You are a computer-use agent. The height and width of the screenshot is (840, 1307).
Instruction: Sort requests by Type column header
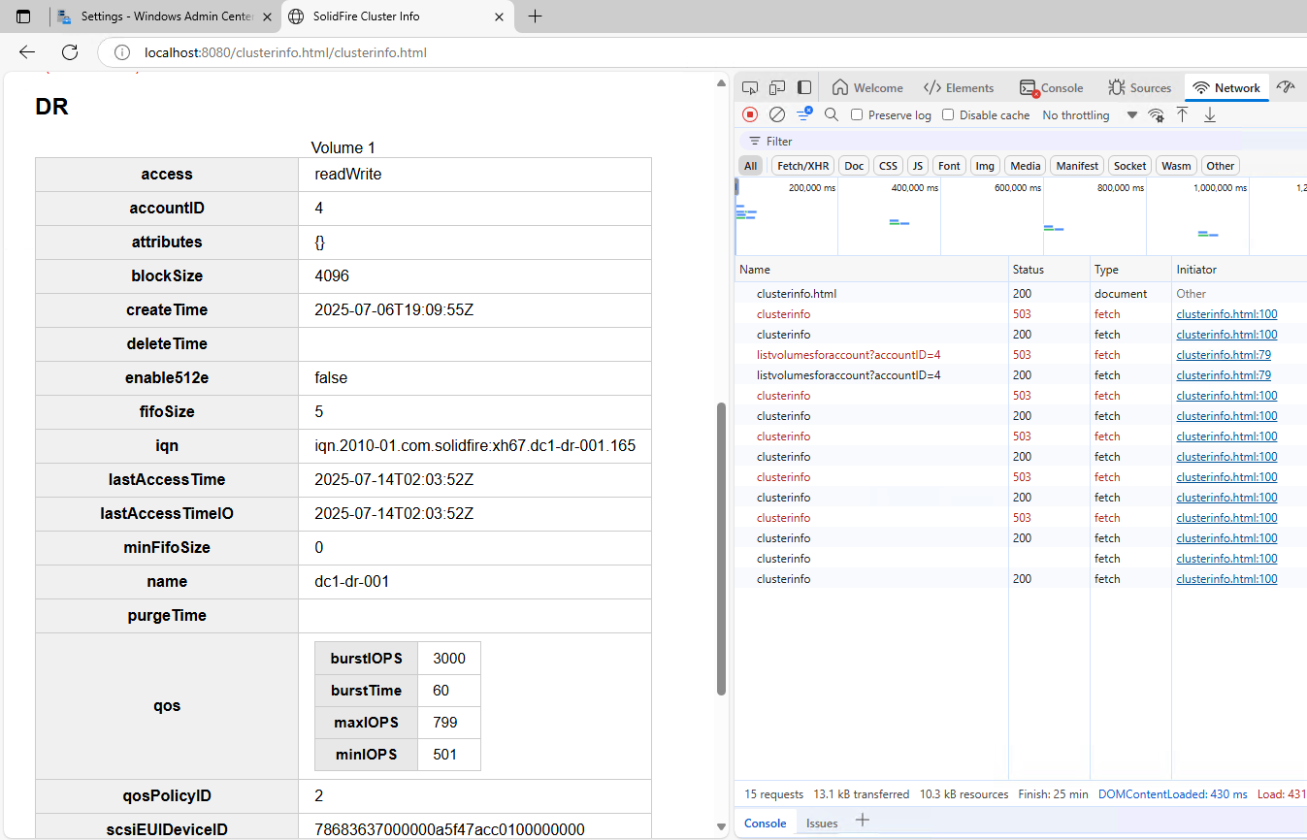[x=1131, y=269]
